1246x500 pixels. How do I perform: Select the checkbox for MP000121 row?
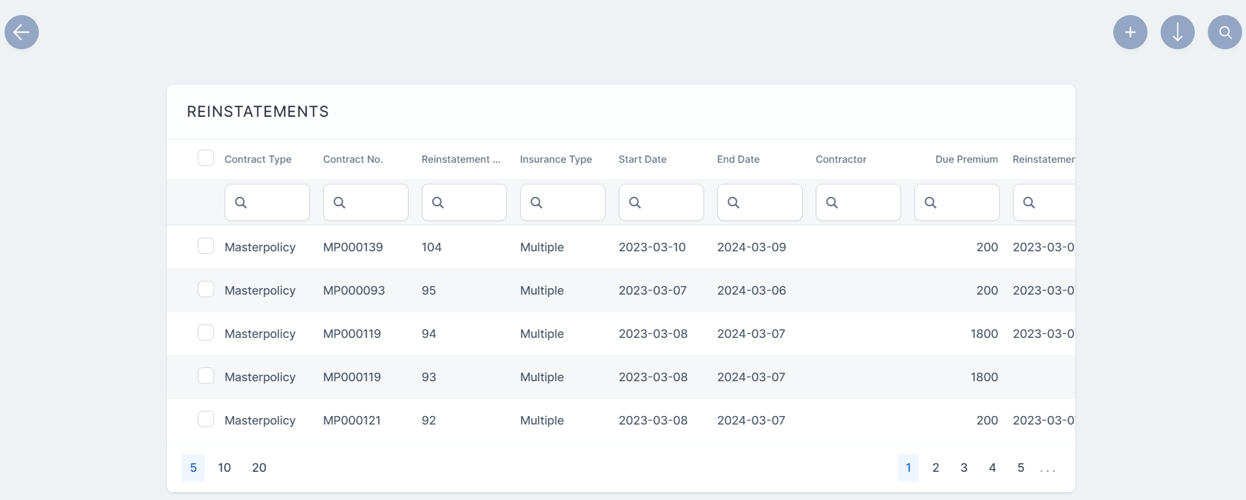click(x=206, y=419)
